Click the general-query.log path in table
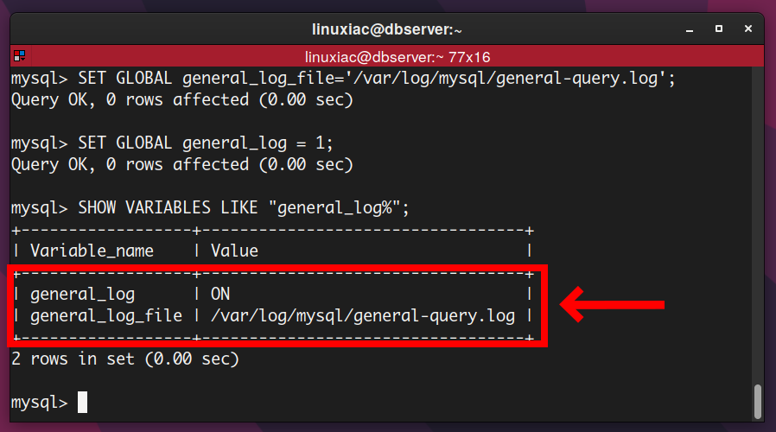Screen dimensions: 776x432 point(363,315)
